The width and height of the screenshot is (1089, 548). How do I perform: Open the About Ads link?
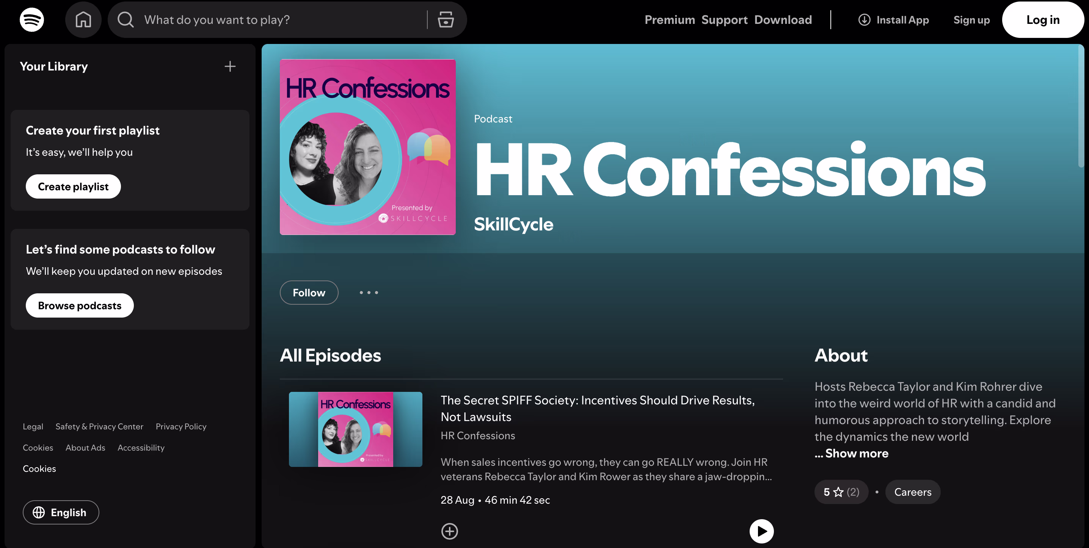tap(85, 448)
